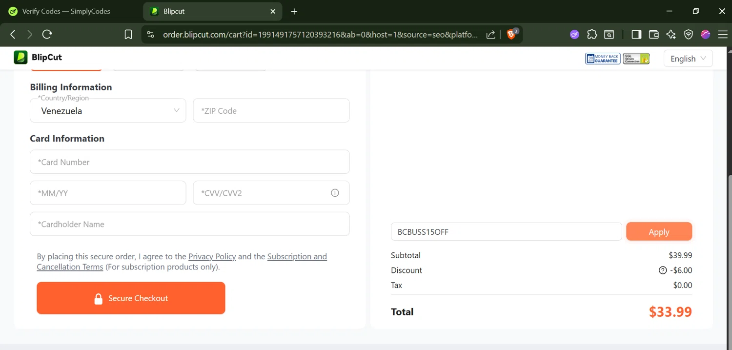
Task: Click the -$6.00 discount value
Action: pyautogui.click(x=681, y=270)
